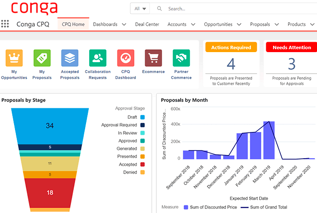Select the Draft funnel segment 34

(x=50, y=126)
